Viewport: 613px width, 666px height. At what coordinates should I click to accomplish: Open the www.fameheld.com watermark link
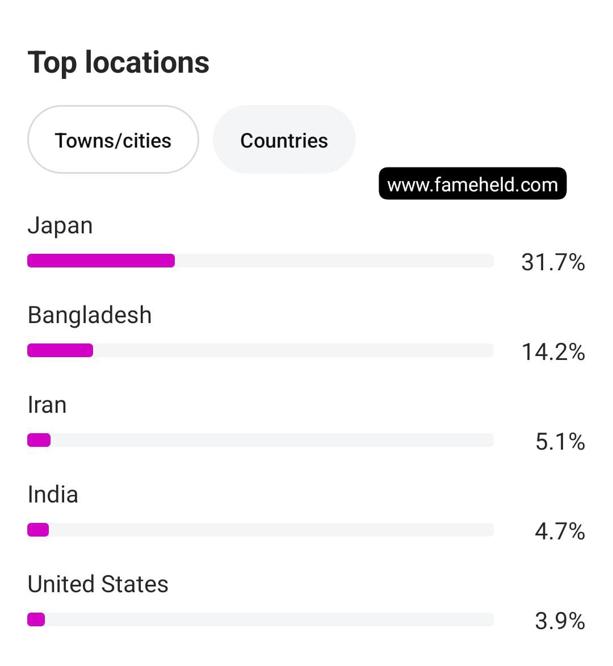472,184
